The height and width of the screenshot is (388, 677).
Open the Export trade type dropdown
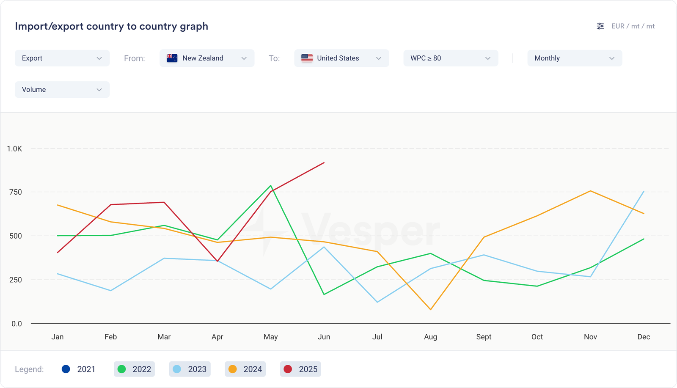click(62, 58)
